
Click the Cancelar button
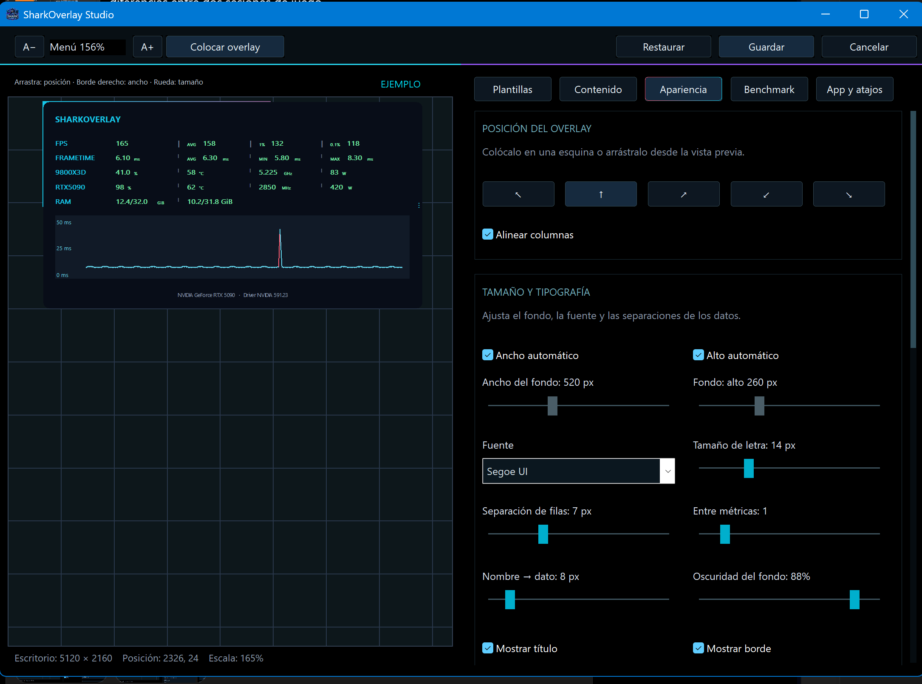[x=869, y=47]
